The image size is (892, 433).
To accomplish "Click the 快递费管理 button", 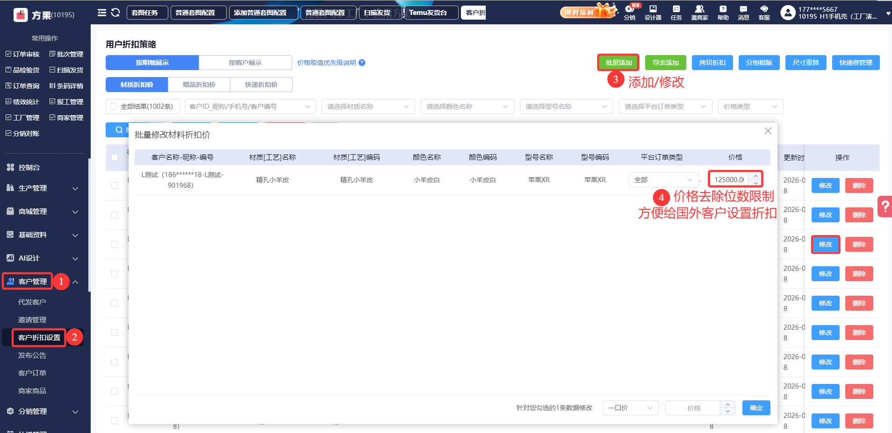I will click(x=856, y=63).
